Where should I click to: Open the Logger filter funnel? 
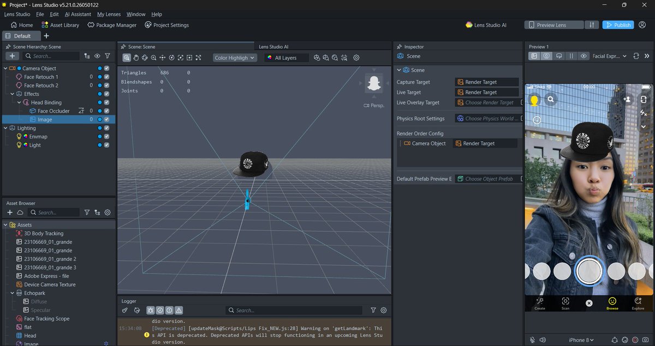pyautogui.click(x=373, y=310)
